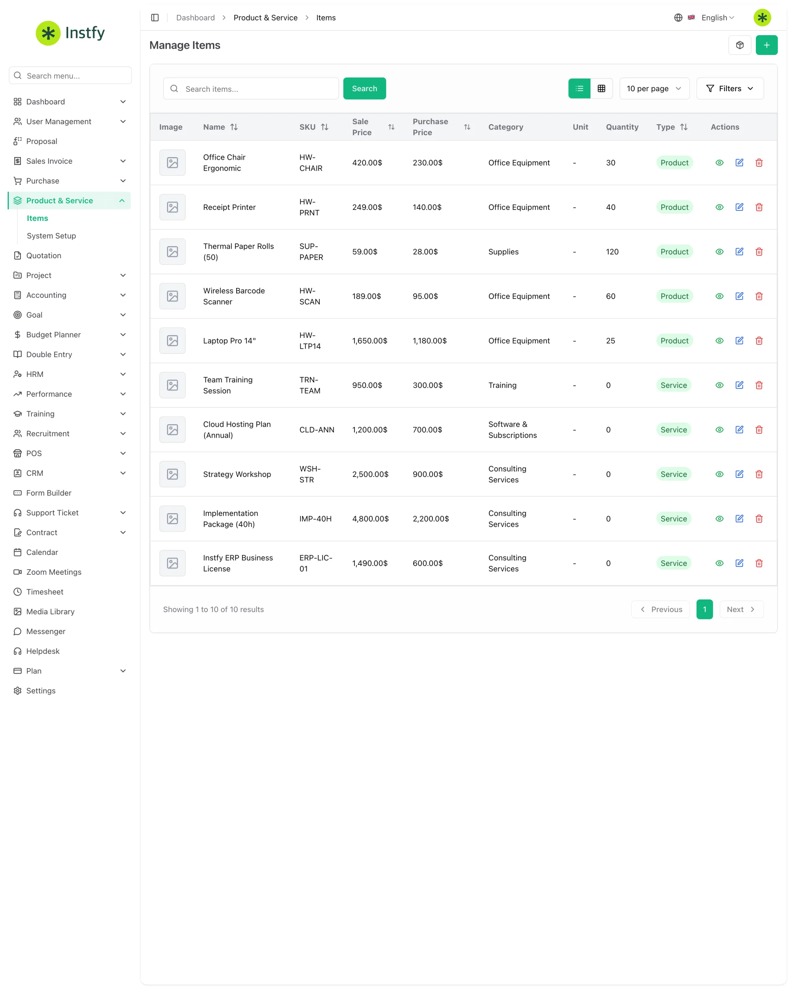
Task: Click the globe language icon
Action: click(678, 18)
